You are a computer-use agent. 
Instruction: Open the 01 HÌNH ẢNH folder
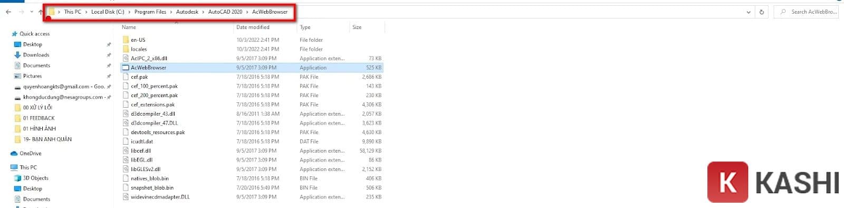pyautogui.click(x=39, y=129)
